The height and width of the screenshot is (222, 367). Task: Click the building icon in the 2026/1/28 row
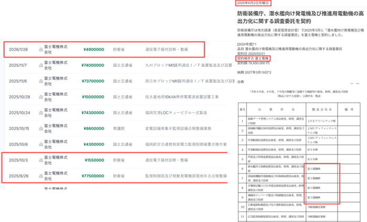pyautogui.click(x=41, y=50)
